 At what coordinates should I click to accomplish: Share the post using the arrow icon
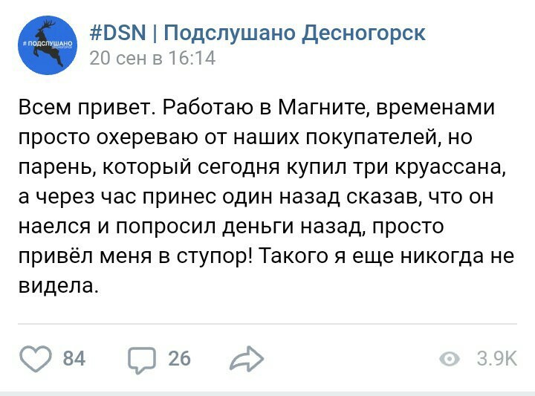pyautogui.click(x=247, y=360)
